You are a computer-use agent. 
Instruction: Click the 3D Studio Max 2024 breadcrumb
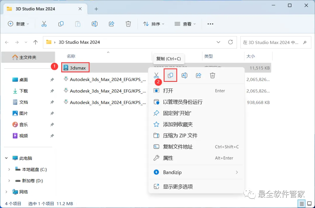pos(79,42)
